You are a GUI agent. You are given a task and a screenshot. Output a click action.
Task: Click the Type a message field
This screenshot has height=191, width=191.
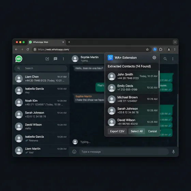(124, 152)
